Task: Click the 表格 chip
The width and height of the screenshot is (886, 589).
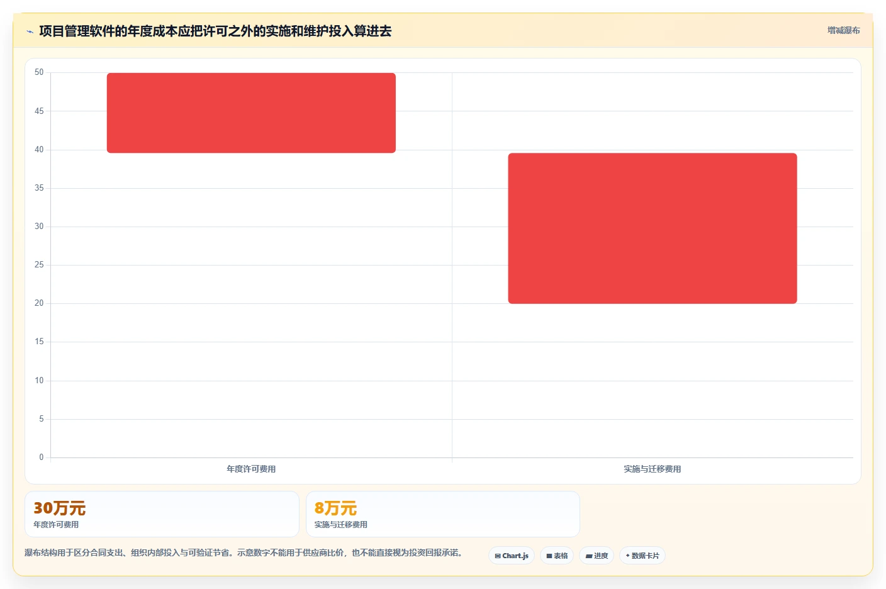Action: (x=557, y=556)
